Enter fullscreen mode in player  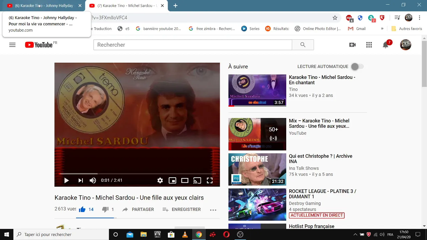[x=209, y=180]
